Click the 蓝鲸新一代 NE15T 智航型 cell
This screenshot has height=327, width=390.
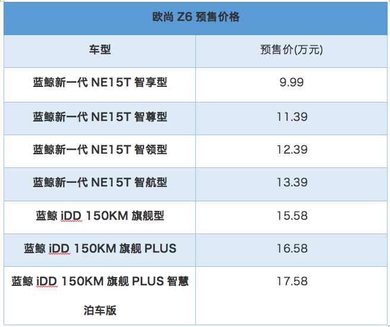click(x=99, y=182)
